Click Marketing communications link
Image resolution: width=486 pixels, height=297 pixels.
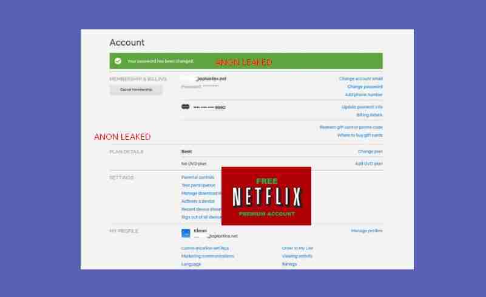pos(208,256)
